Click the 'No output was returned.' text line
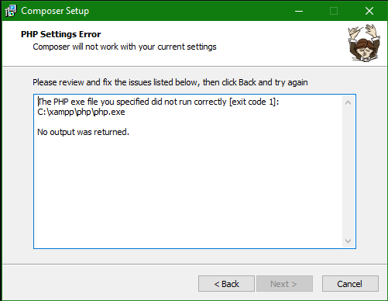The image size is (388, 301). point(83,132)
